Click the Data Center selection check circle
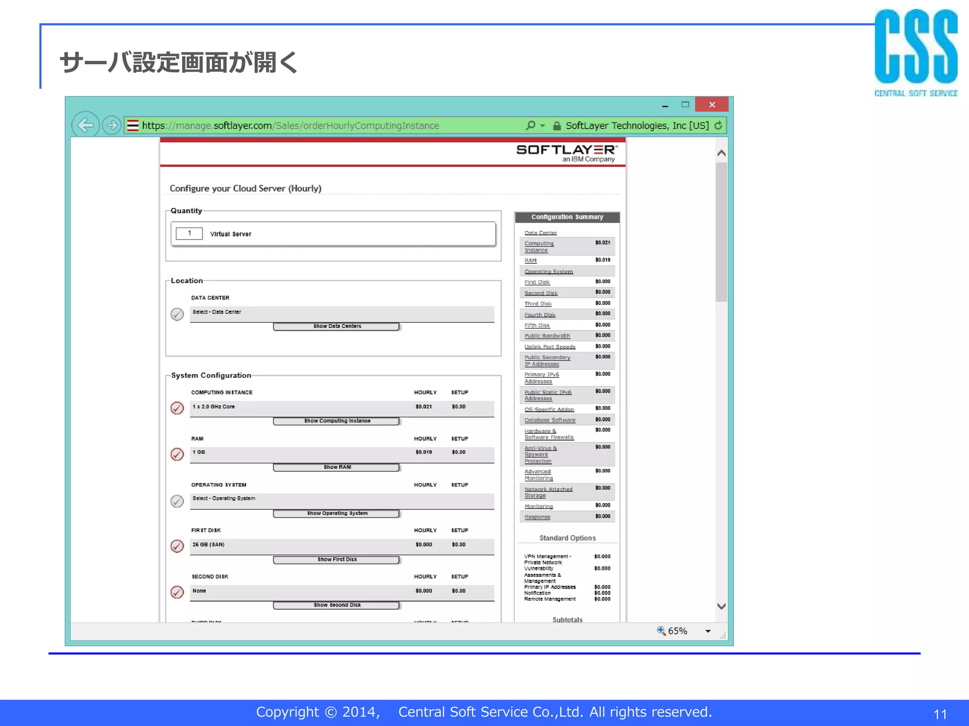Viewport: 969px width, 726px height. click(177, 314)
